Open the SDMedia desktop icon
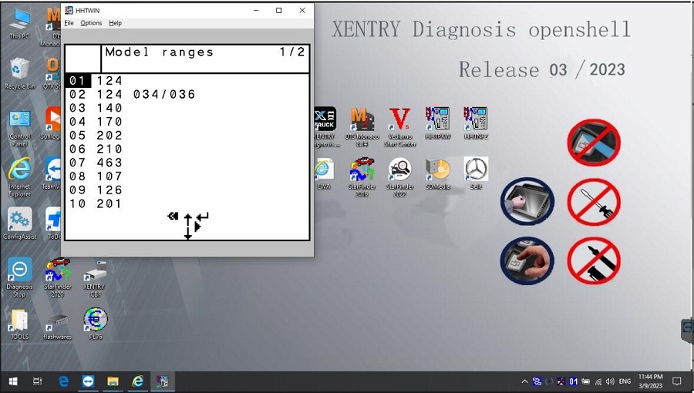Screen dimensions: 694x393 pyautogui.click(x=438, y=173)
